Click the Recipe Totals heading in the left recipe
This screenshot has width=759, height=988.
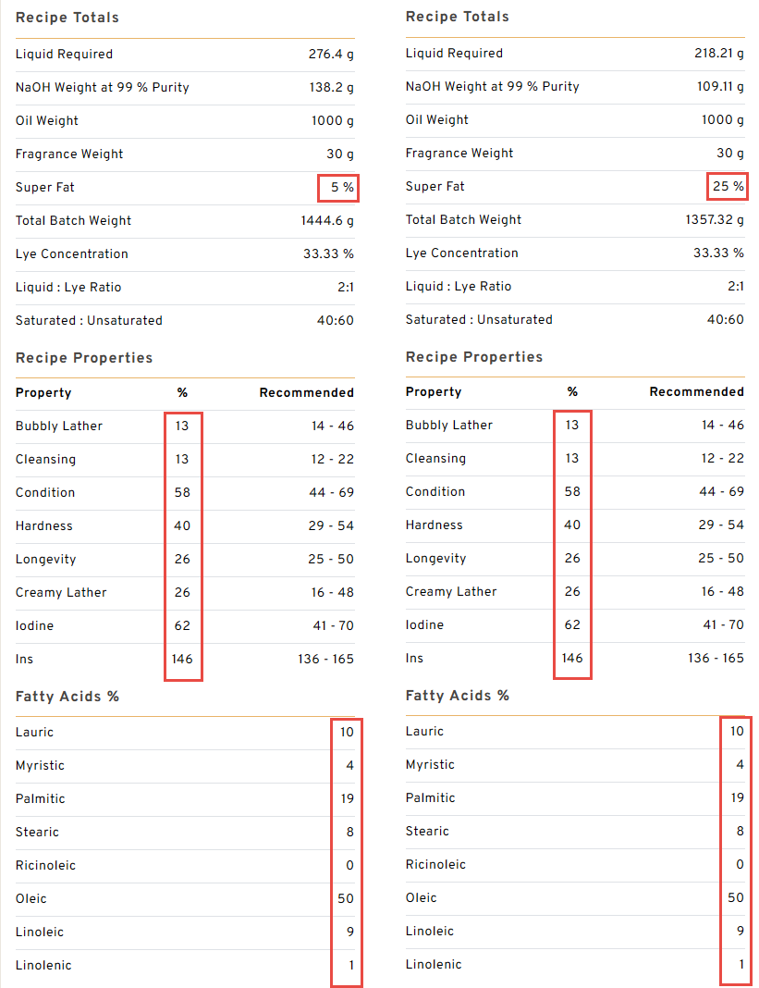click(x=67, y=18)
